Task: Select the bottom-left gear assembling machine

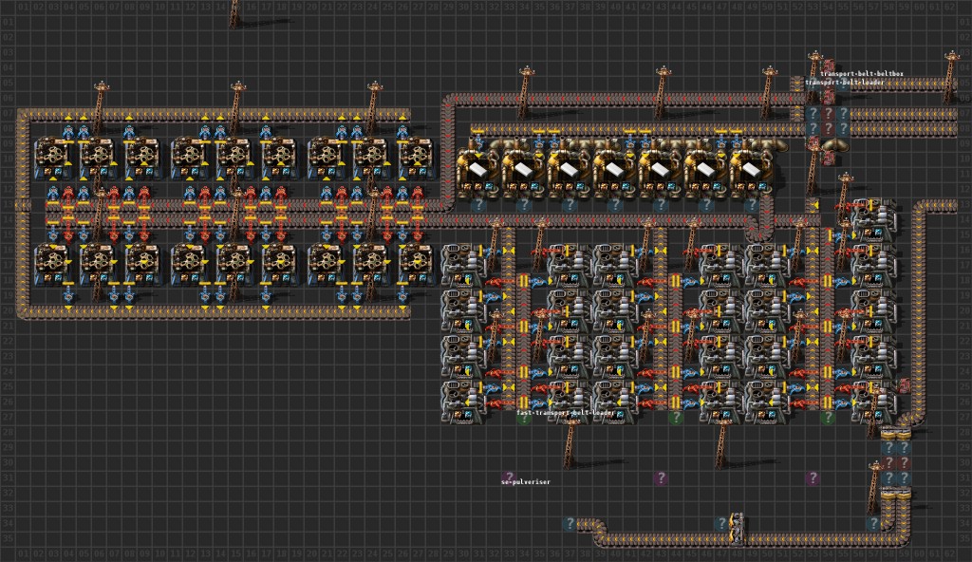Action: pos(53,265)
